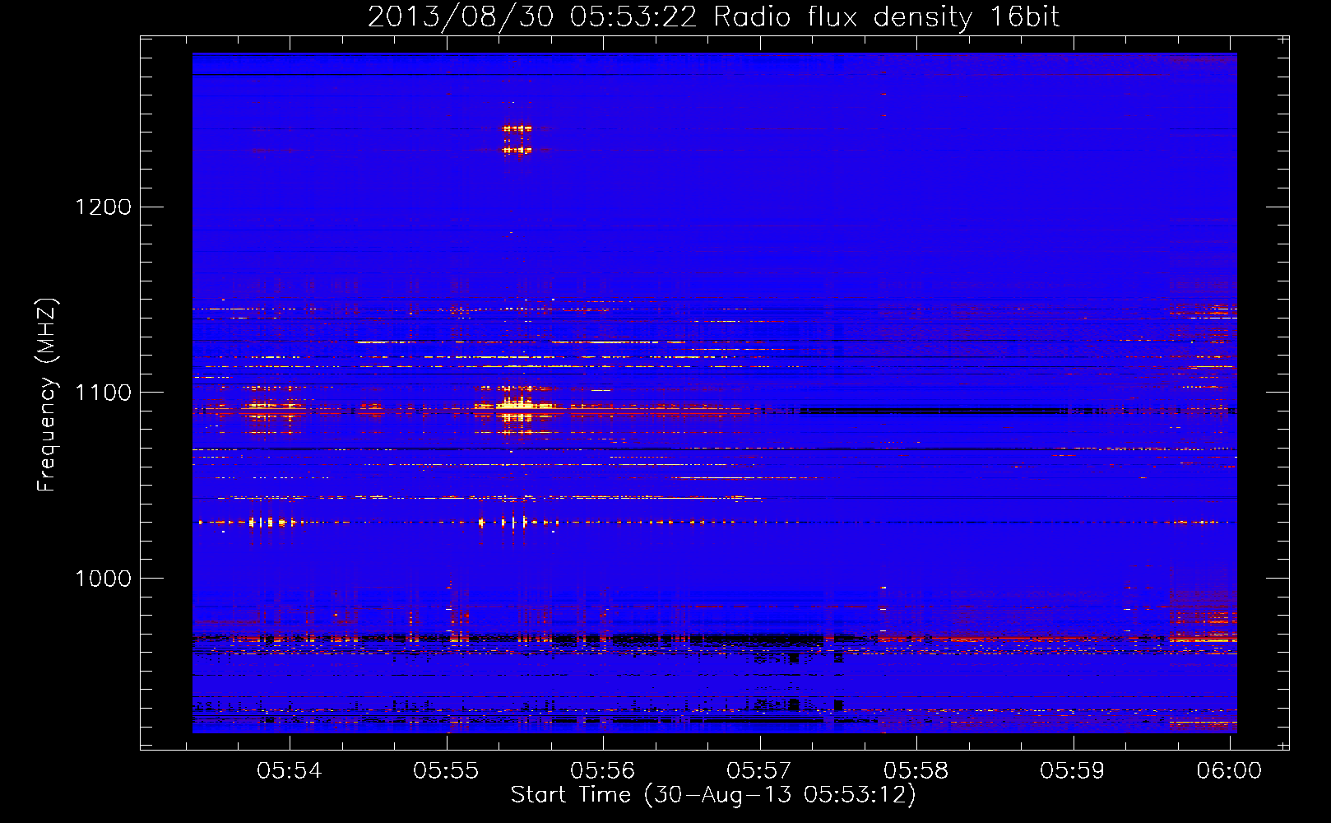The height and width of the screenshot is (823, 1331).
Task: Click the "Start Time (30-Aug-13 05:53:12)" axis label
Action: pyautogui.click(x=713, y=795)
